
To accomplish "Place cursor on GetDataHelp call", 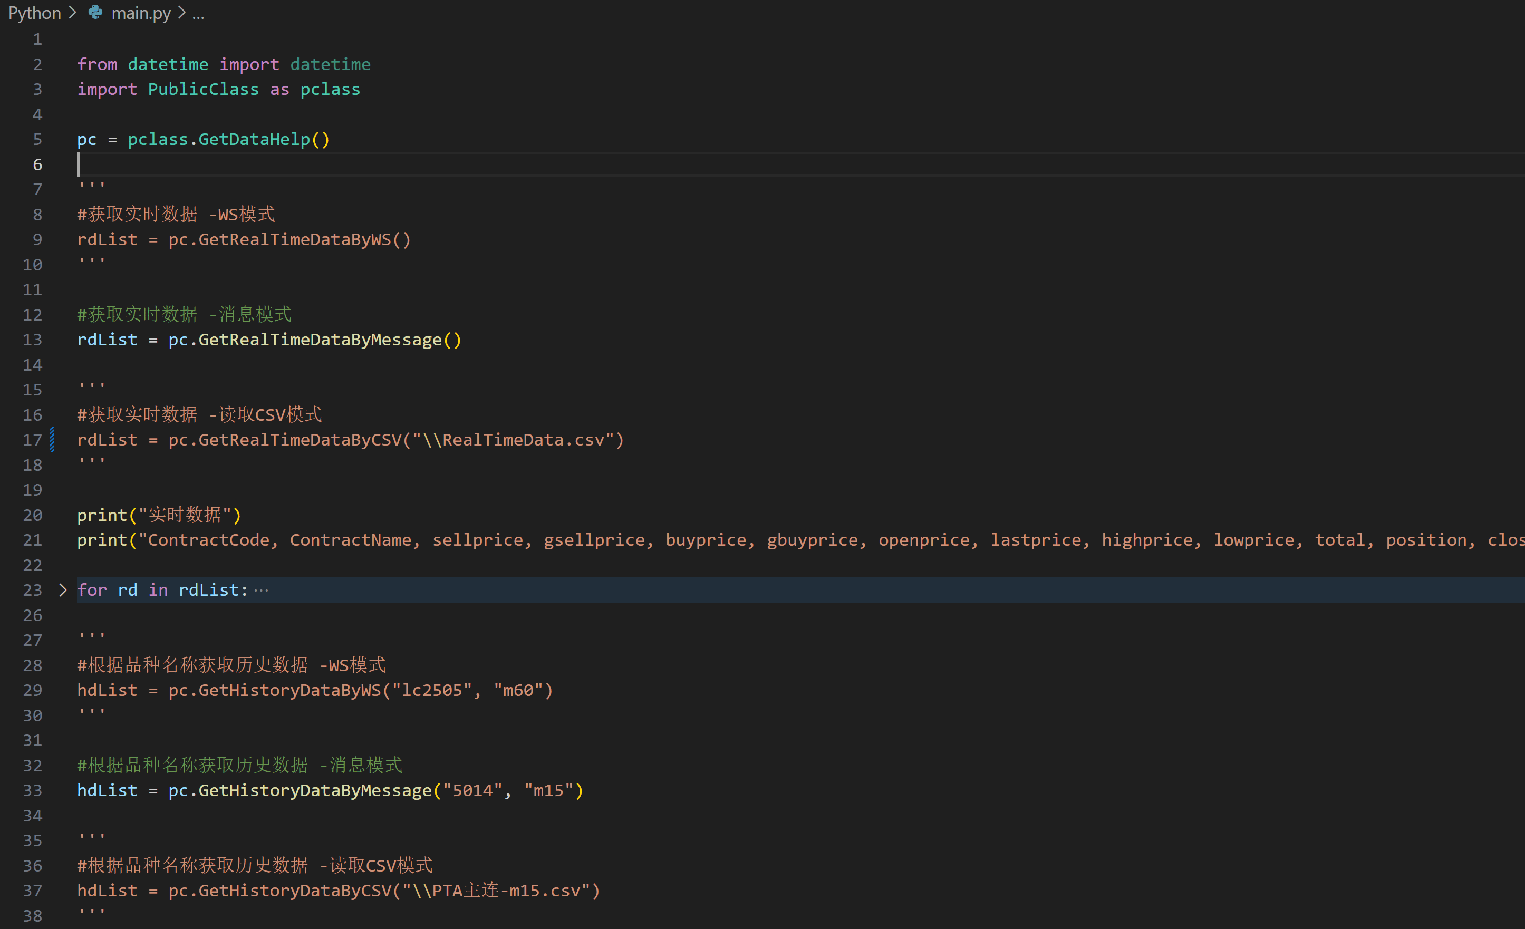I will click(x=254, y=139).
